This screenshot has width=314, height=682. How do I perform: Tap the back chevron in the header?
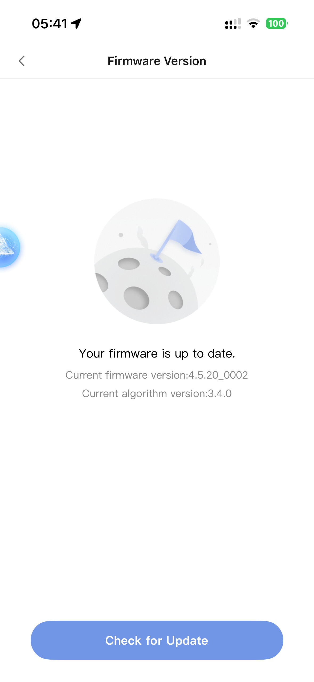22,61
